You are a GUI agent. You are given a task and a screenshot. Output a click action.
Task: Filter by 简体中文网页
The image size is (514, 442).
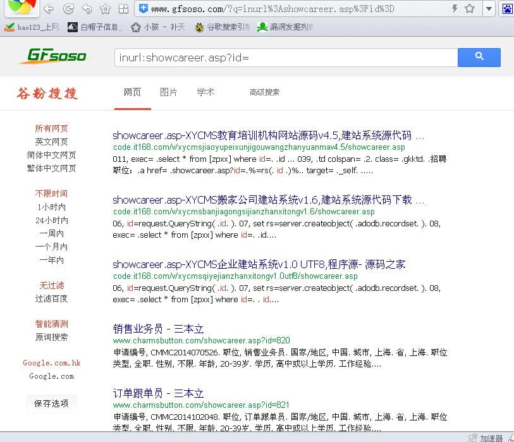[x=51, y=155]
